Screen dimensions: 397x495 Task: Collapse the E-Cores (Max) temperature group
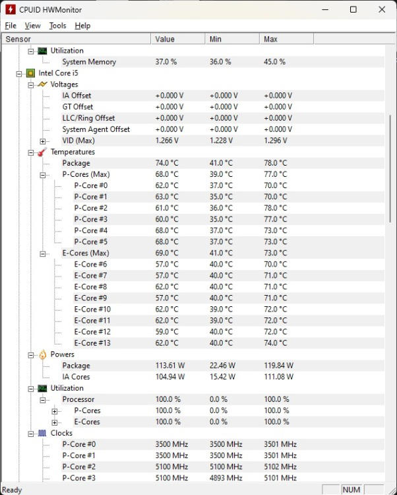click(x=43, y=254)
